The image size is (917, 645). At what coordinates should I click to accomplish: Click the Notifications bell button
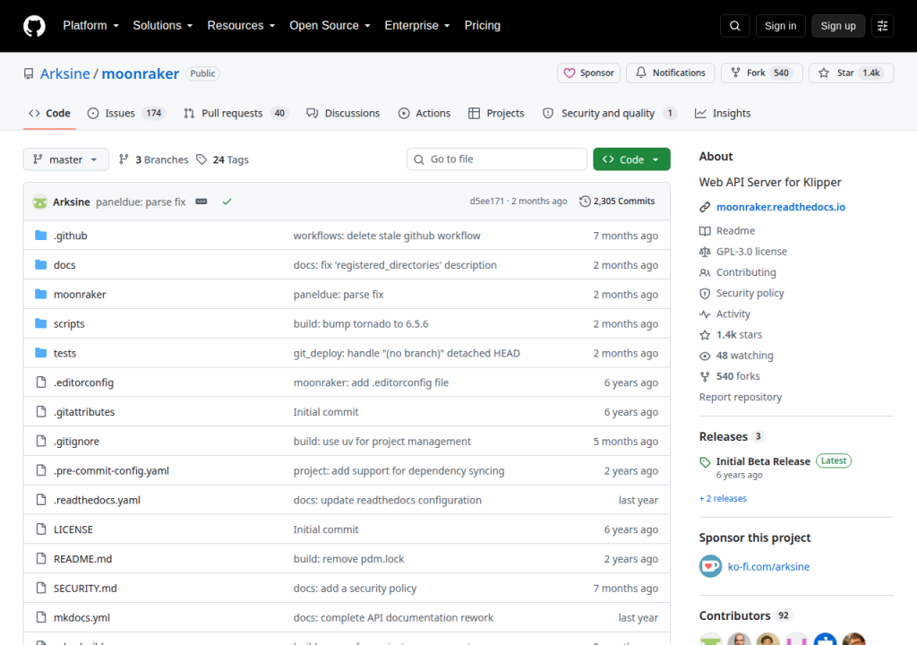click(670, 73)
